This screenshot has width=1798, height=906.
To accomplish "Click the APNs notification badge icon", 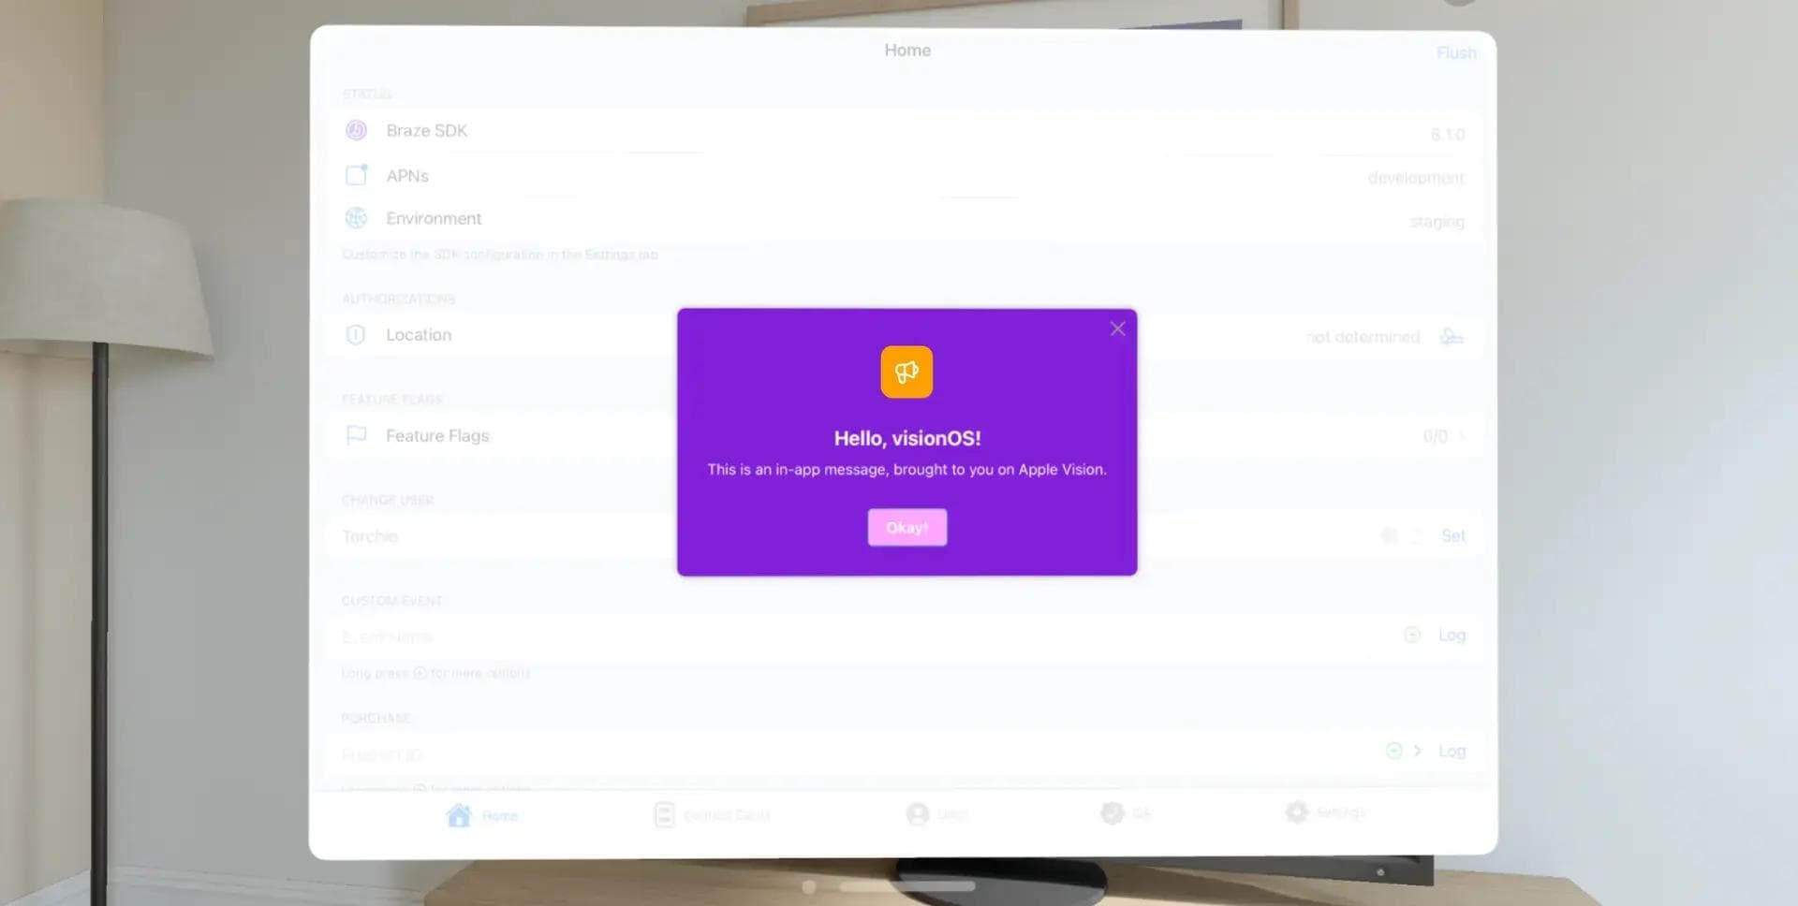I will [x=356, y=175].
